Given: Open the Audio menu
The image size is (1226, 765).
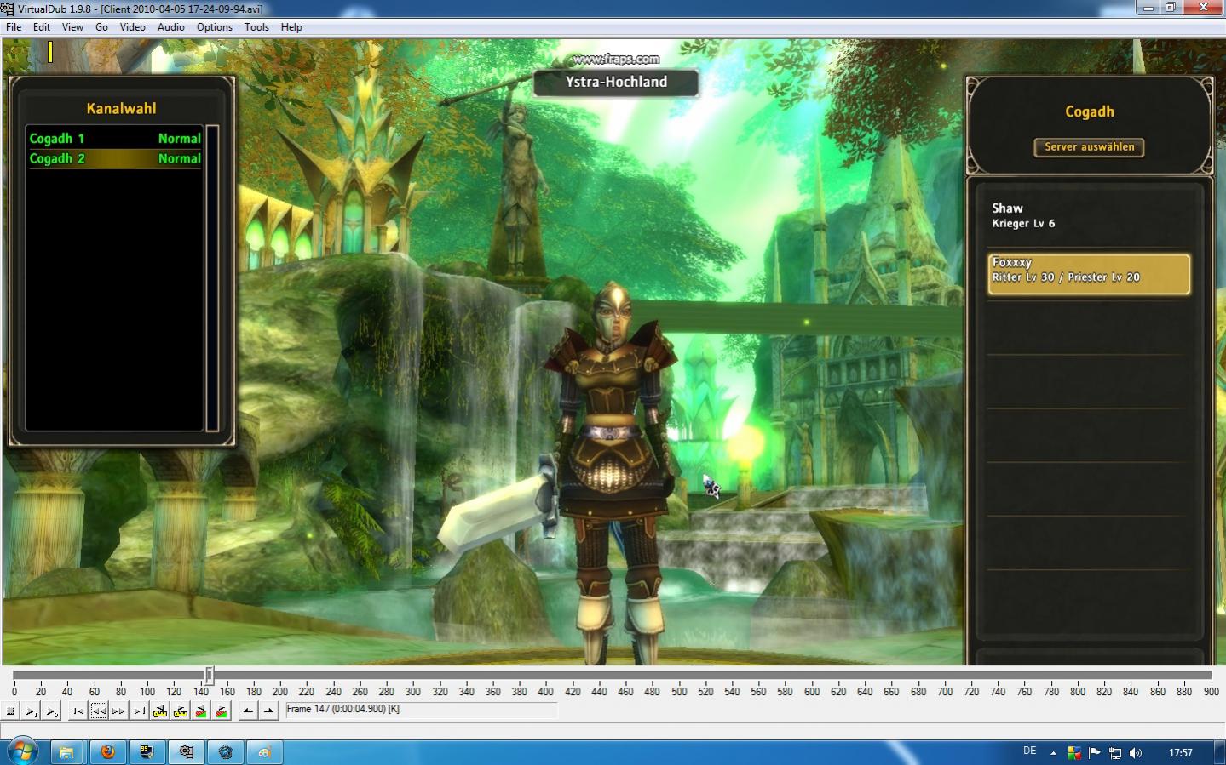Looking at the screenshot, I should click(170, 27).
